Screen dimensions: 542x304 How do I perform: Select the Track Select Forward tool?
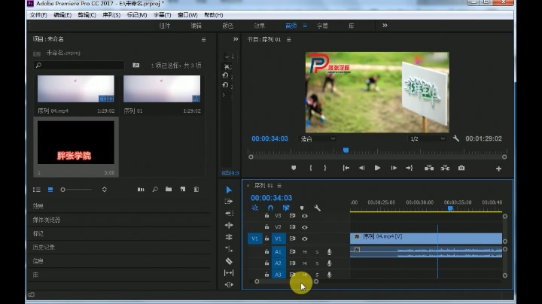click(230, 202)
